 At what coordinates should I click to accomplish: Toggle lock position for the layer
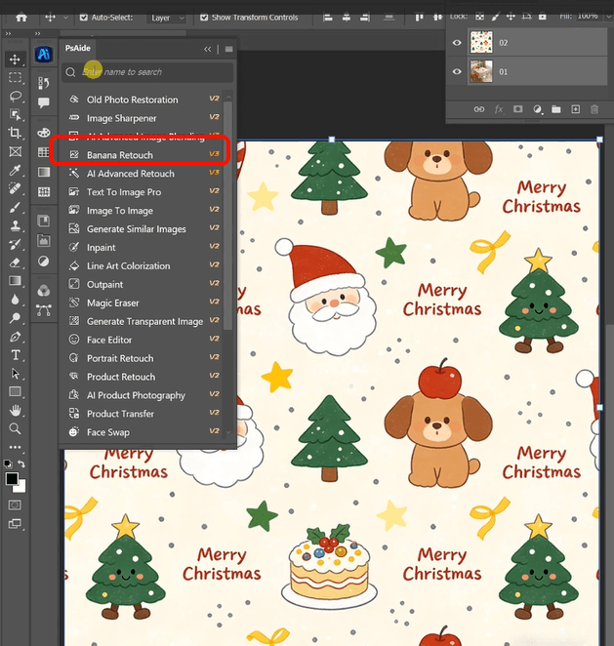[511, 17]
